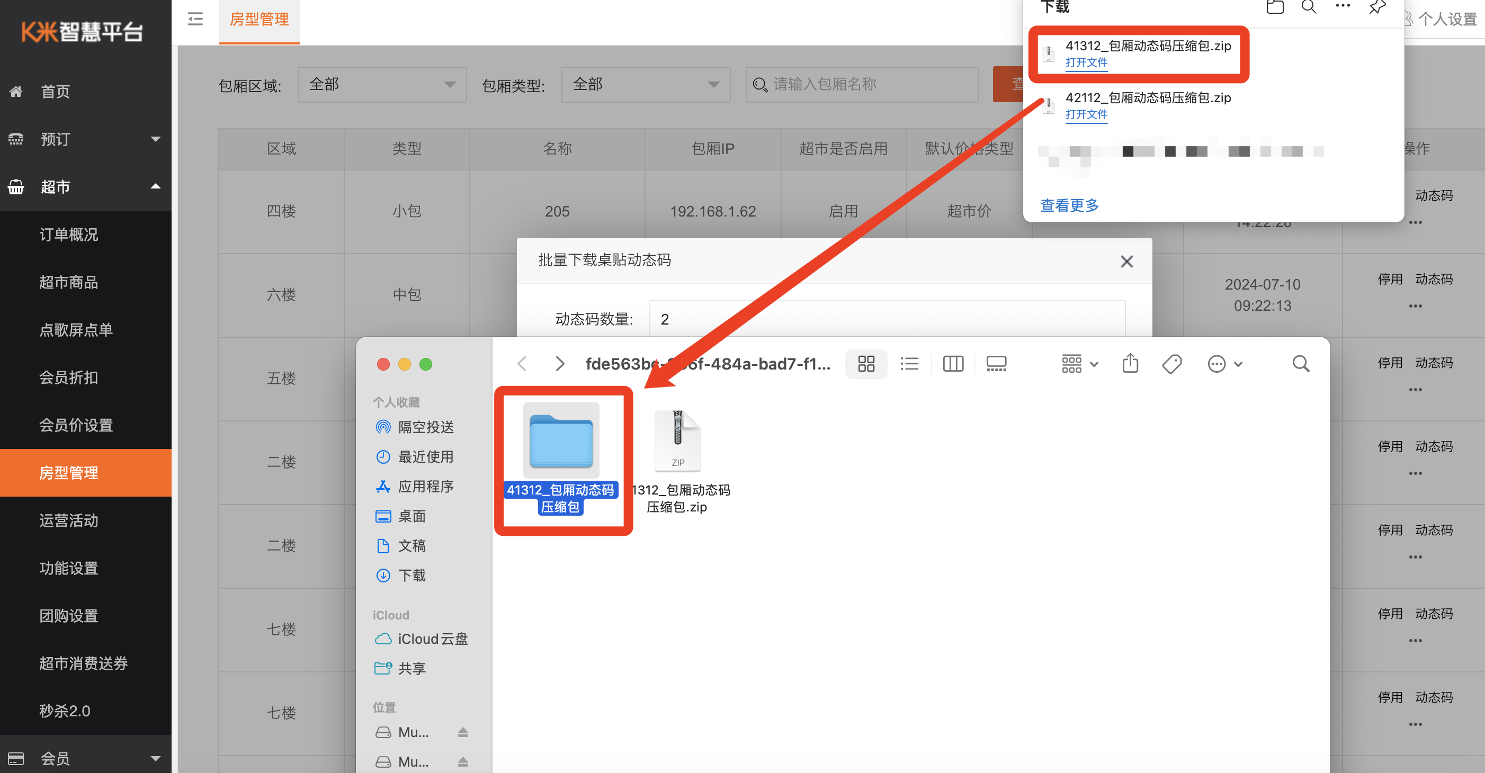This screenshot has height=773, width=1485.
Task: Click the red Finder close light
Action: pos(383,364)
